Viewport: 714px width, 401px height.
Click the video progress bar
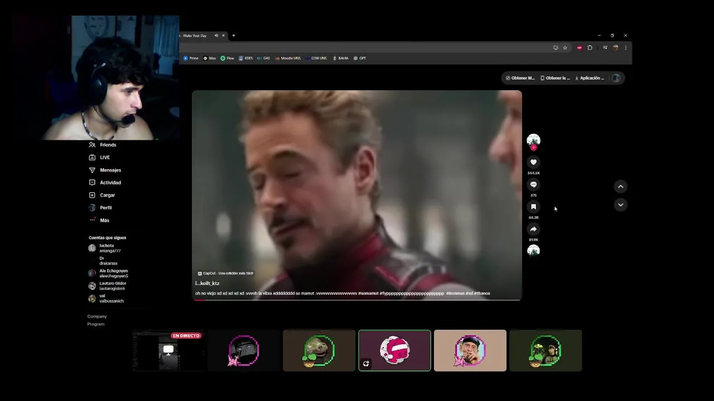[x=357, y=300]
